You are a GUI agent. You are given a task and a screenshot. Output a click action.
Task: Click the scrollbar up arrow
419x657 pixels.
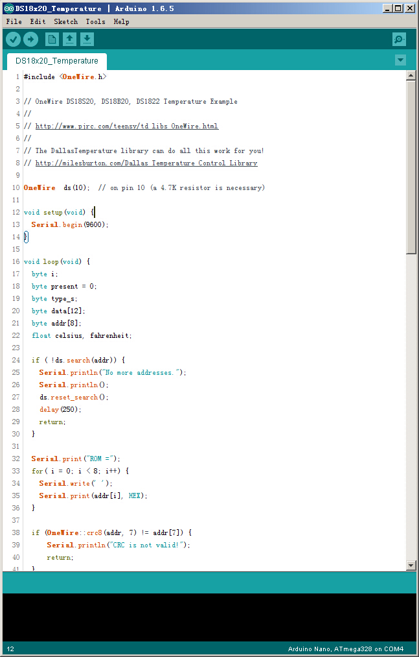pos(411,75)
